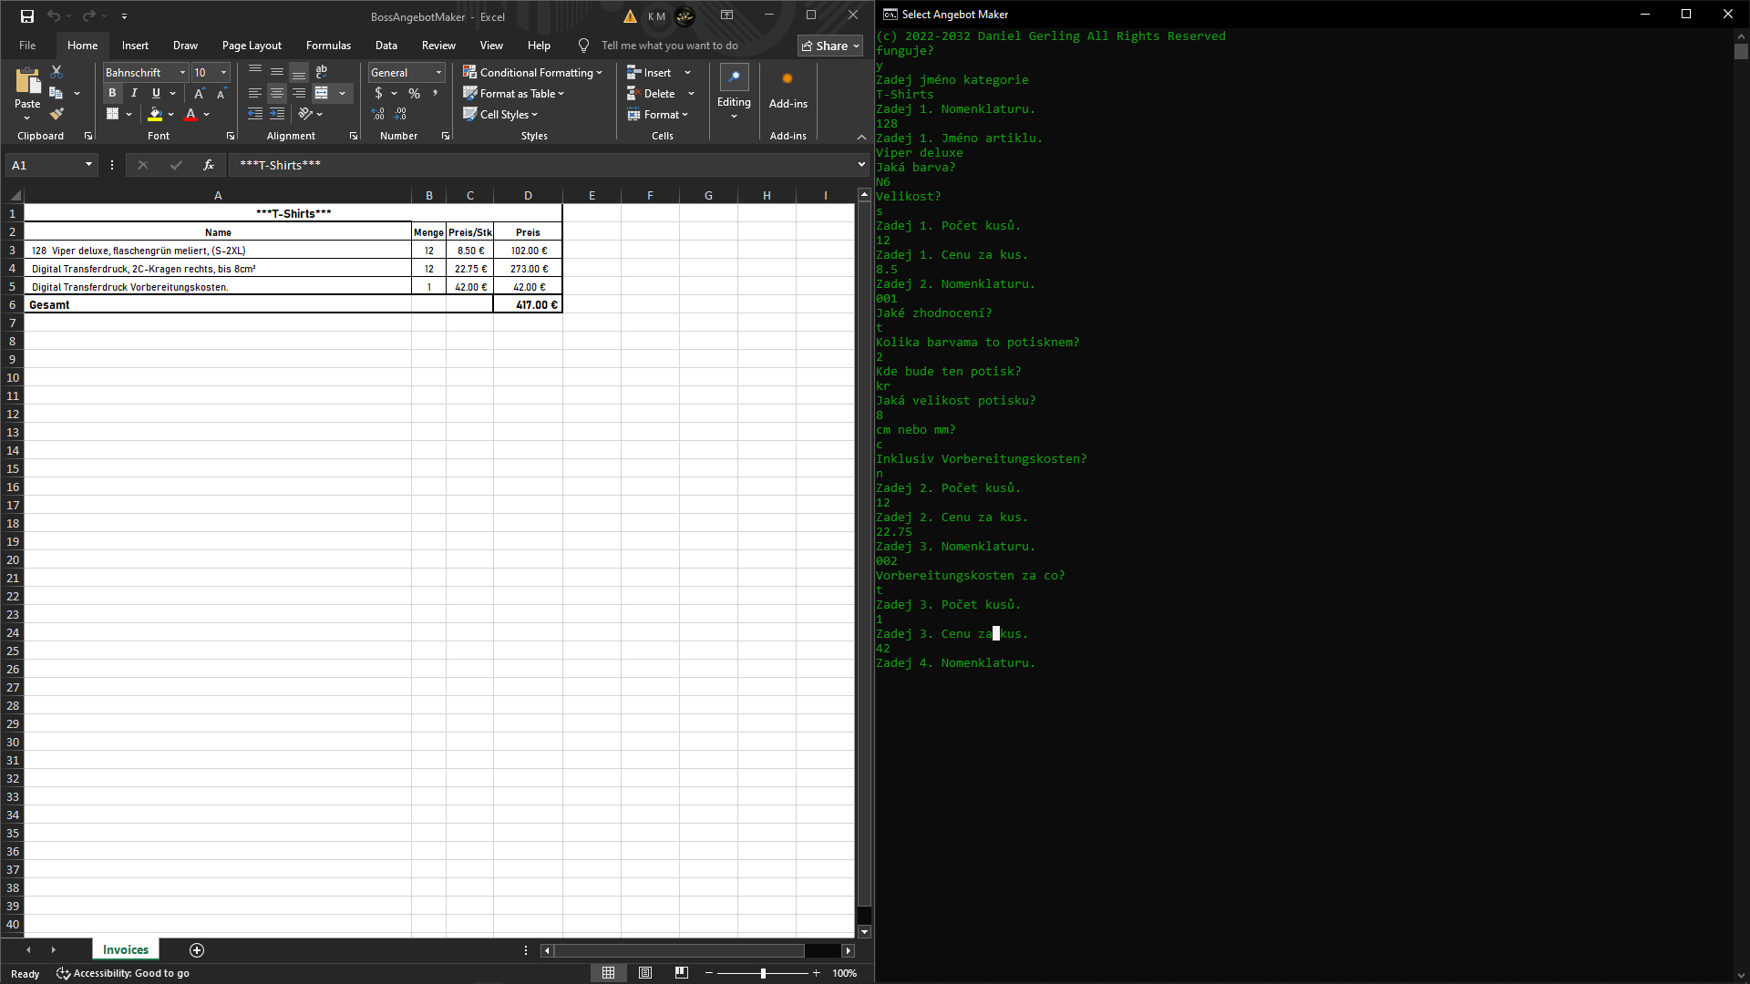Screen dimensions: 1750x984
Task: Open the Page Layout ribbon tab
Action: click(x=252, y=46)
